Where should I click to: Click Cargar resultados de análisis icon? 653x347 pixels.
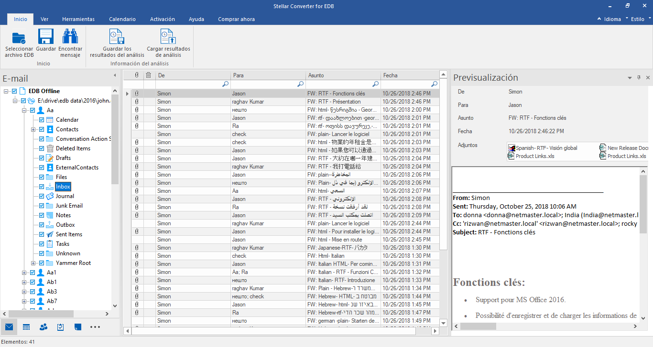pyautogui.click(x=168, y=37)
